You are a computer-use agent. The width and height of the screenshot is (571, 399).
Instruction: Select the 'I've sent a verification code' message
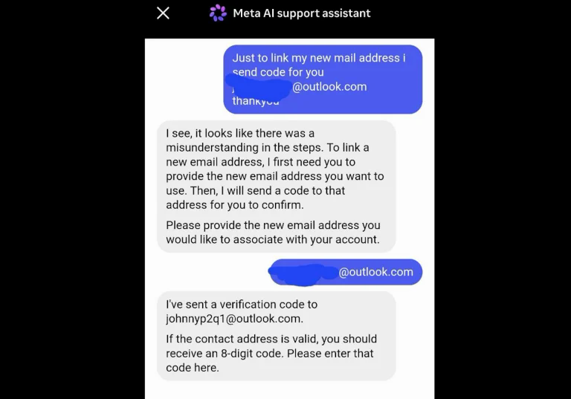point(276,336)
